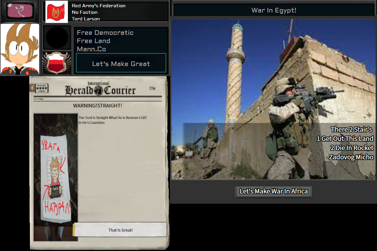Click the four star edition badge
This screenshot has height=251, width=377.
42,88
